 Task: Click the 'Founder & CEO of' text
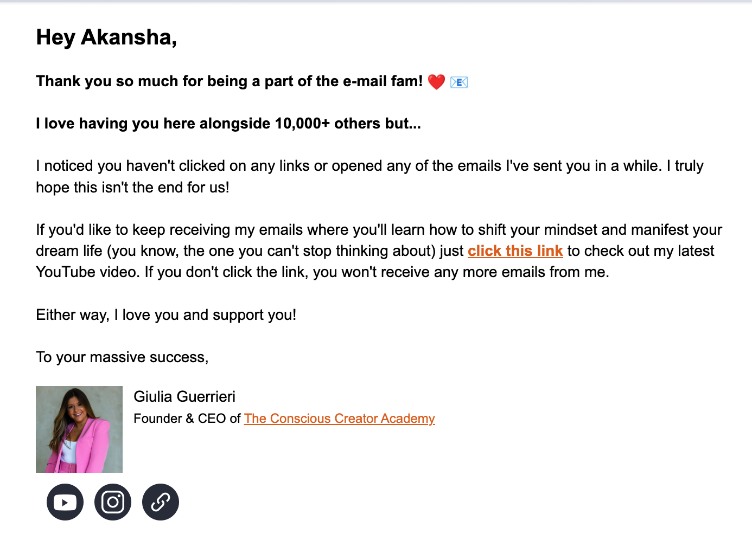(x=187, y=419)
